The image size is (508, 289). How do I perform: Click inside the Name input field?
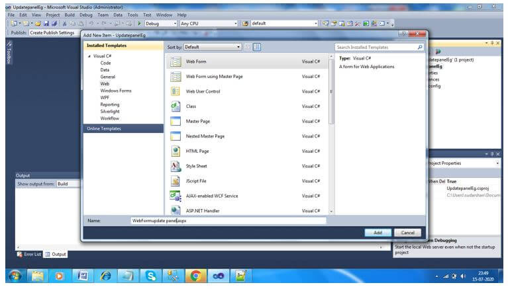click(x=229, y=221)
